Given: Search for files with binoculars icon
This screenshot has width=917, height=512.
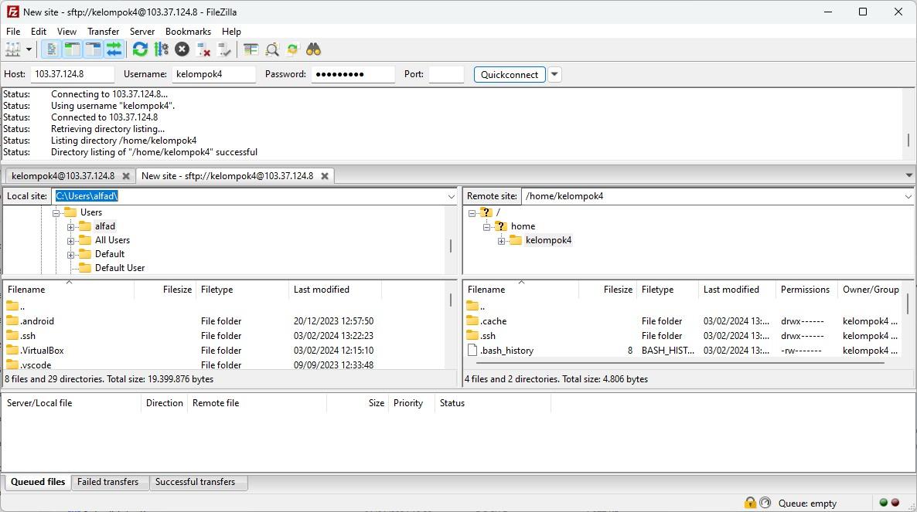Looking at the screenshot, I should (314, 49).
